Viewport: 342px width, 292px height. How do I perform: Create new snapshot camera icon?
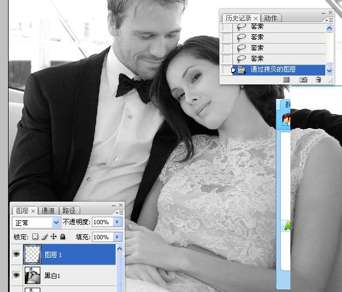click(x=303, y=80)
